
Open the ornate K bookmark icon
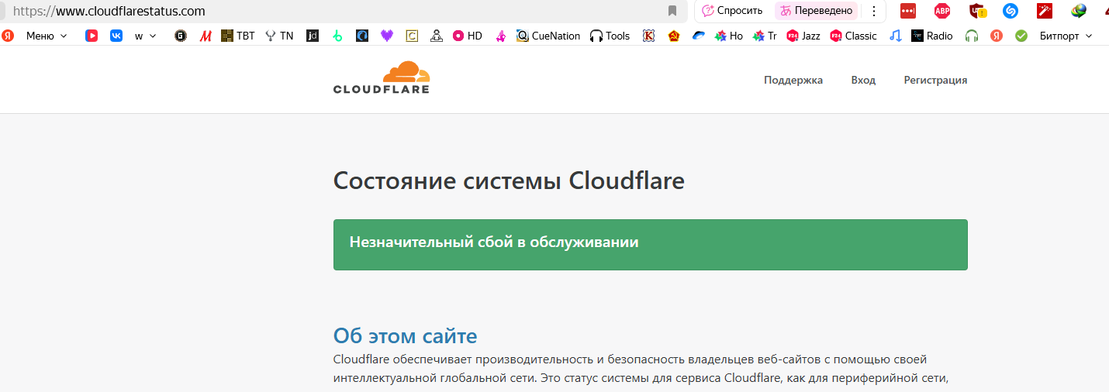pos(649,36)
